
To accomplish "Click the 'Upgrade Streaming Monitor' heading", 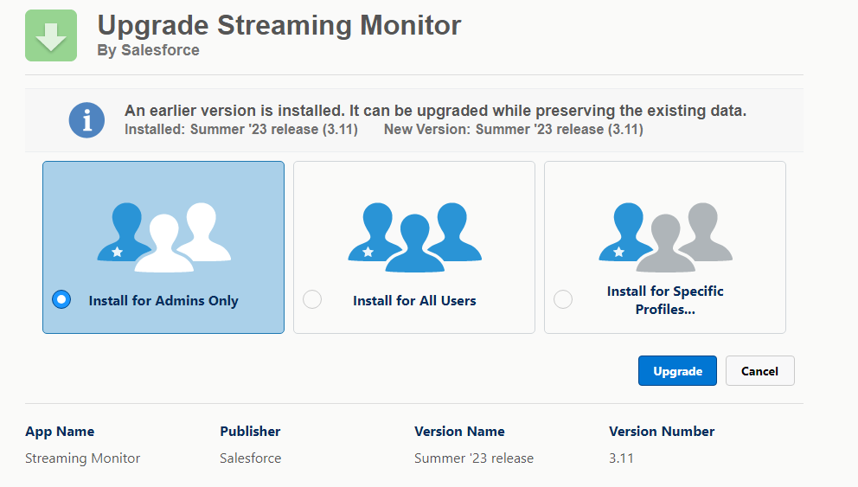I will pyautogui.click(x=279, y=25).
